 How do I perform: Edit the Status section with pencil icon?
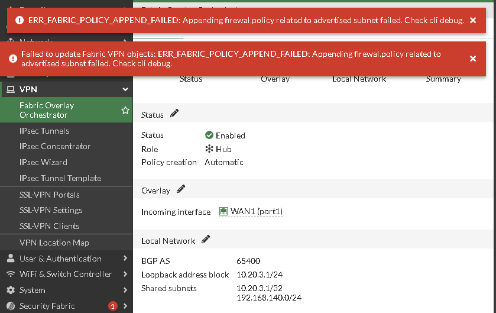pos(174,114)
